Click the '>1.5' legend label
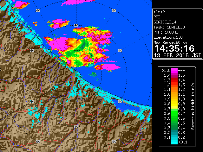Viewport: 203px width, 152px height. [x=166, y=71]
